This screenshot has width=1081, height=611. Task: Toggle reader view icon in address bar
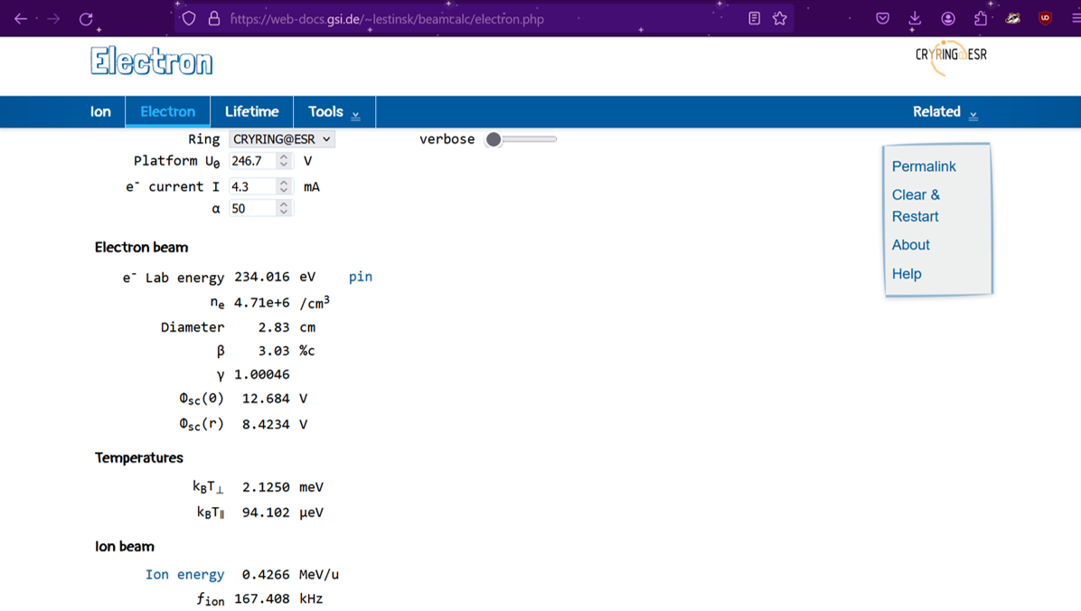754,19
